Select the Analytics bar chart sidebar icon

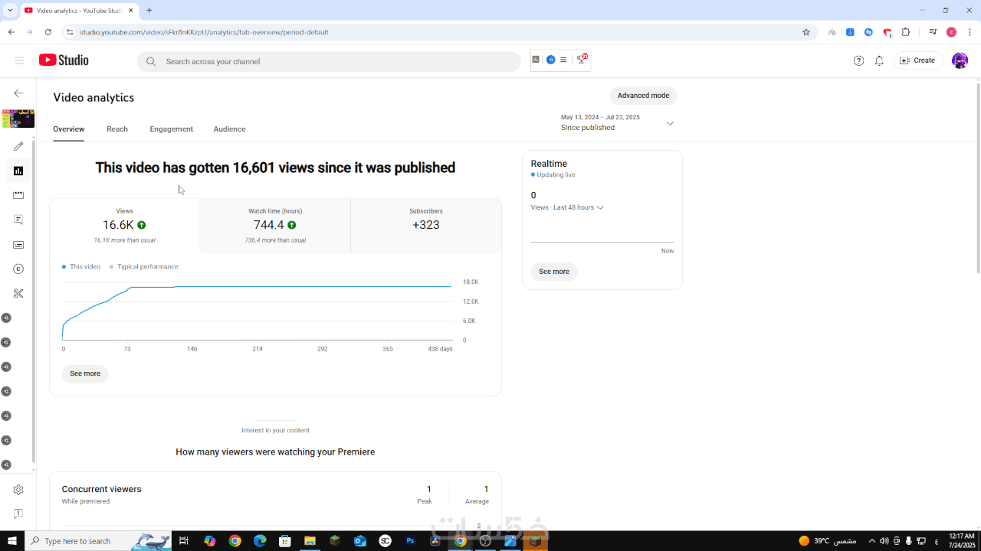(18, 171)
